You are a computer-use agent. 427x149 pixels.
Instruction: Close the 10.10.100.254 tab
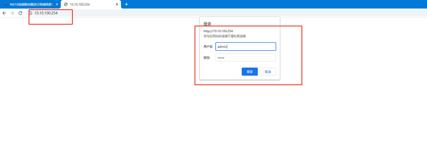coord(117,4)
